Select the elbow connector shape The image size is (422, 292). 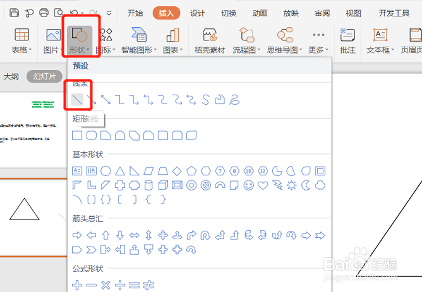click(120, 100)
